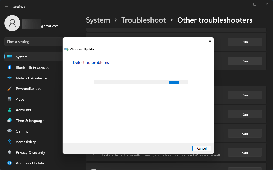Go back using the Settings back arrow
Image resolution: width=273 pixels, height=170 pixels.
tap(6, 6)
